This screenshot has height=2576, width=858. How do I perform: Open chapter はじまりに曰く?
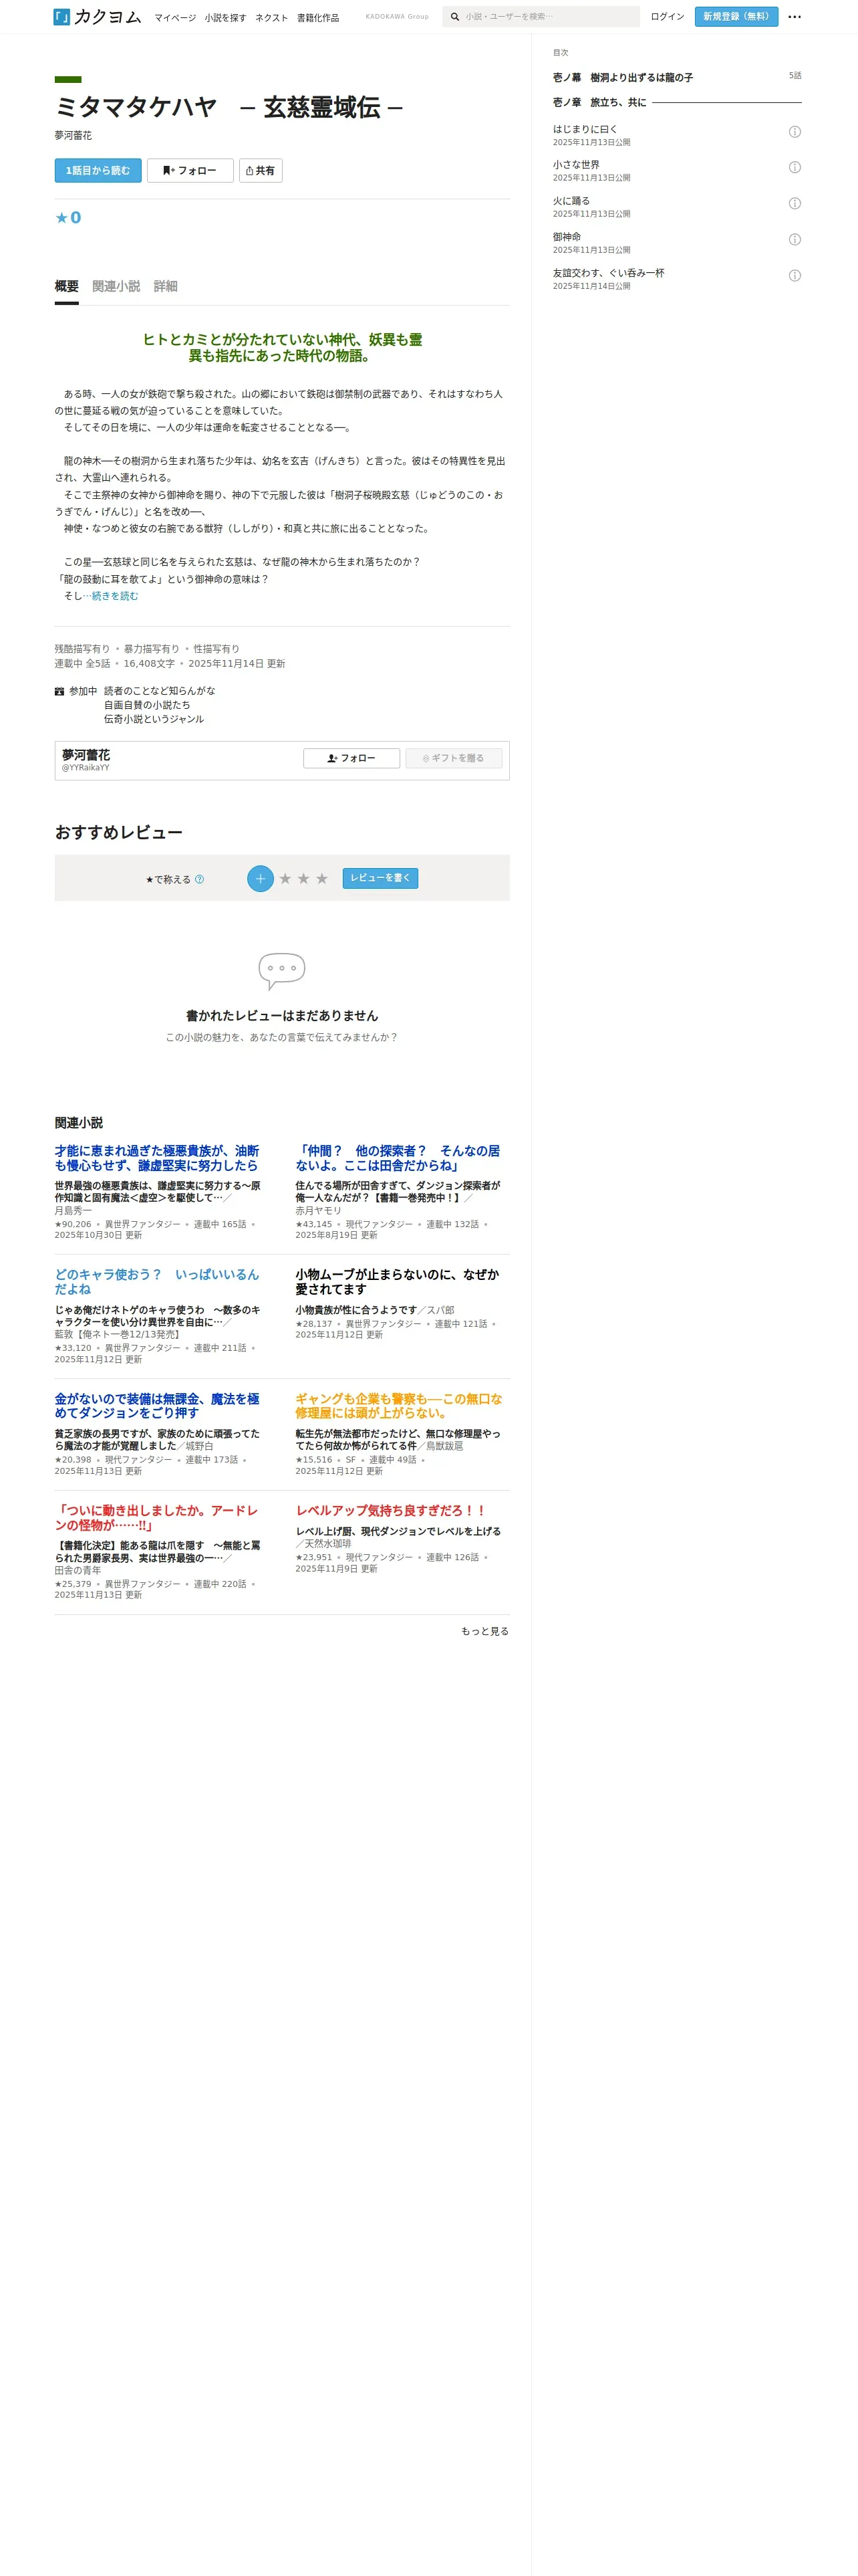pyautogui.click(x=585, y=130)
